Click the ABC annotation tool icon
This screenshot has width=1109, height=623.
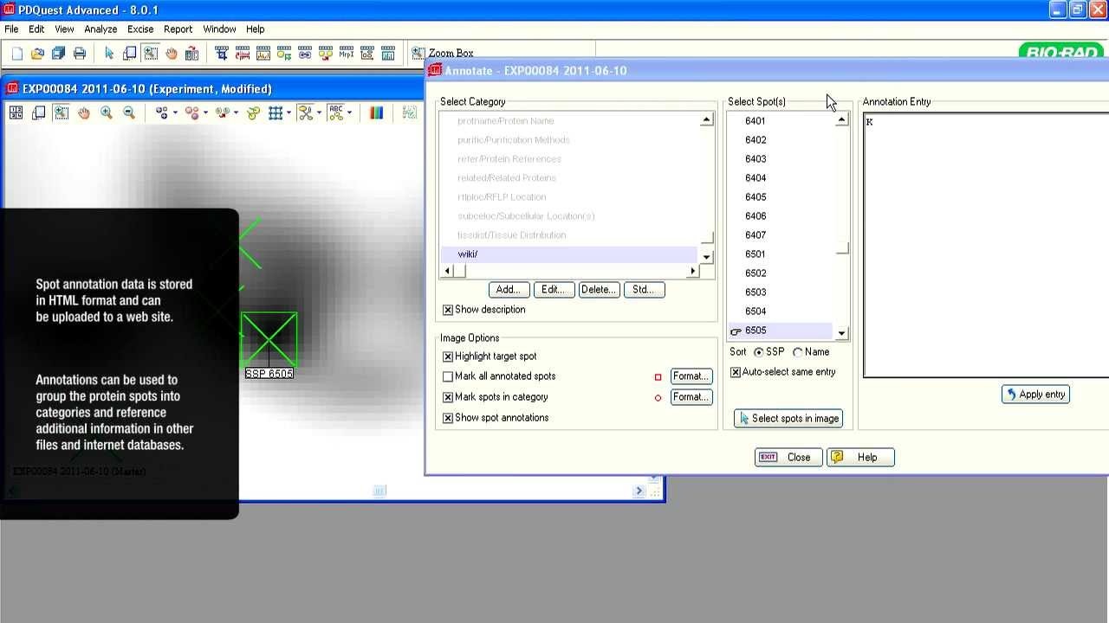(x=335, y=112)
